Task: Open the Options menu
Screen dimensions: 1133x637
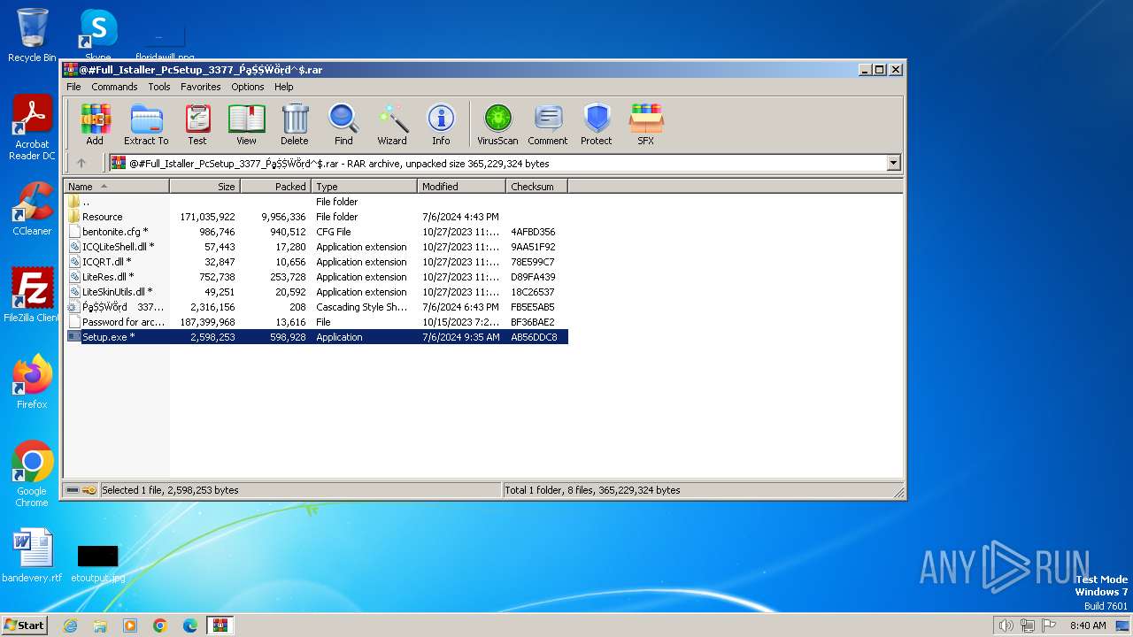Action: (248, 87)
